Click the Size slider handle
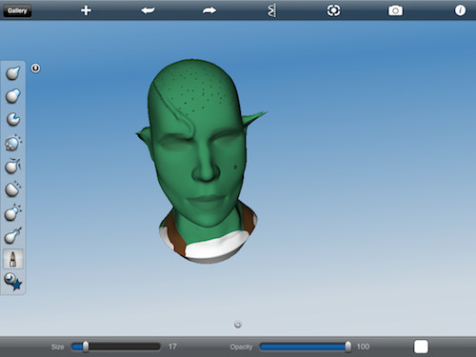 86,347
